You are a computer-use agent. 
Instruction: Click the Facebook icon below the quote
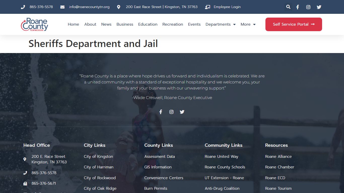coord(161,112)
